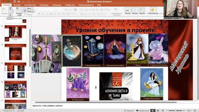Screen dimensions: 199x112
Task: Click the Сбросить reset button
Action: [29, 12]
